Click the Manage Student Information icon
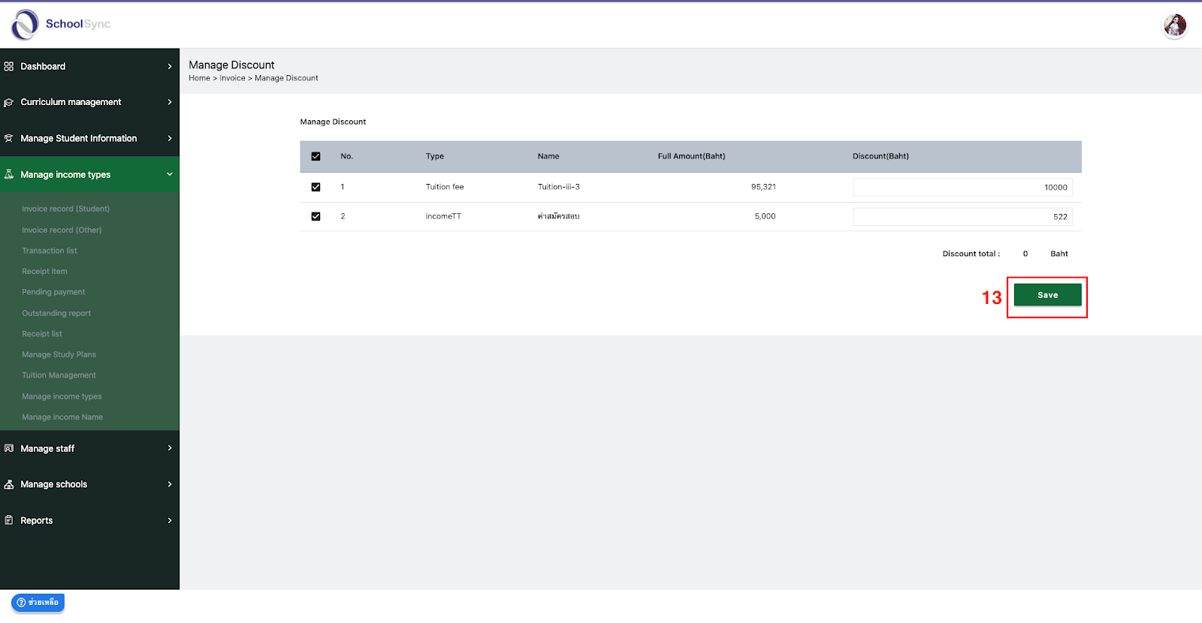The image size is (1202, 623). (9, 138)
